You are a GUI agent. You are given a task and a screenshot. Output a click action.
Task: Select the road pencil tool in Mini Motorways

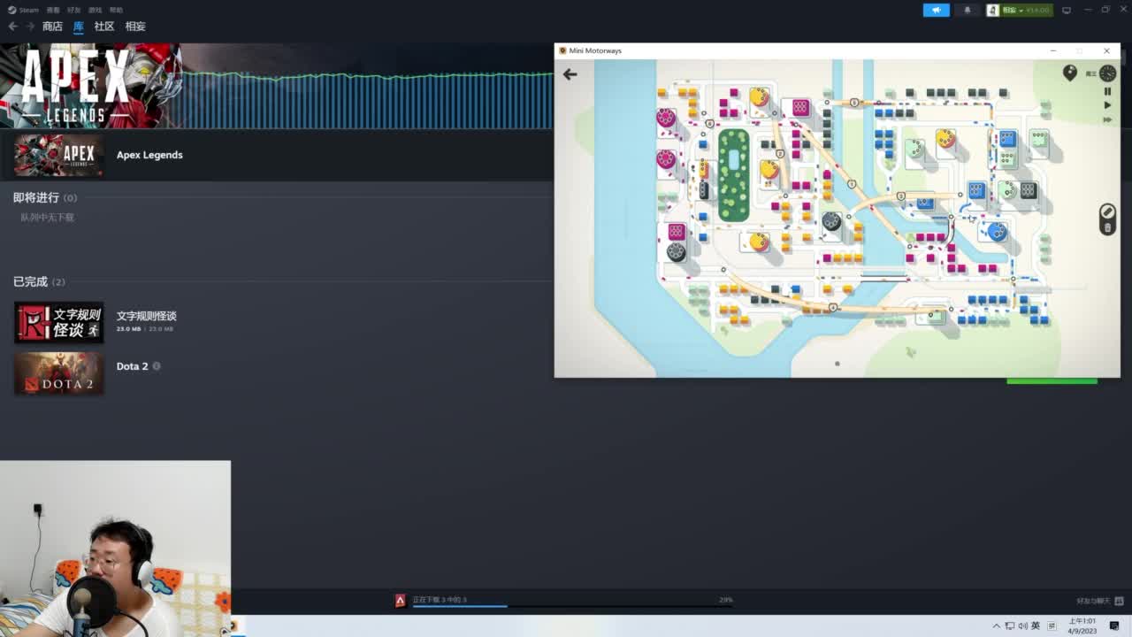point(1107,211)
